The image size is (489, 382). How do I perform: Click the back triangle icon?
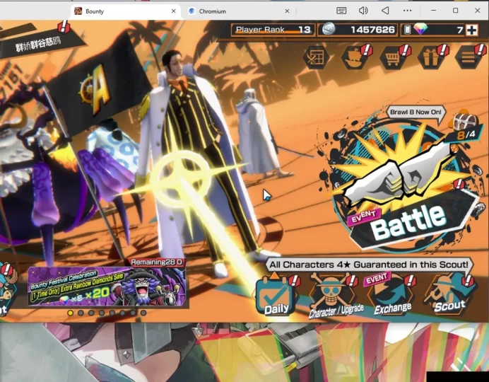[385, 11]
